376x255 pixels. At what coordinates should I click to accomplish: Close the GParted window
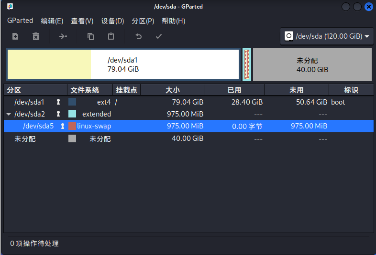[x=369, y=7]
